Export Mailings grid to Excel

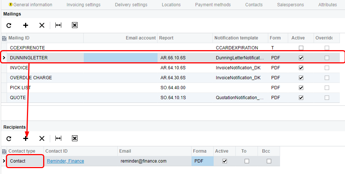pyautogui.click(x=75, y=25)
